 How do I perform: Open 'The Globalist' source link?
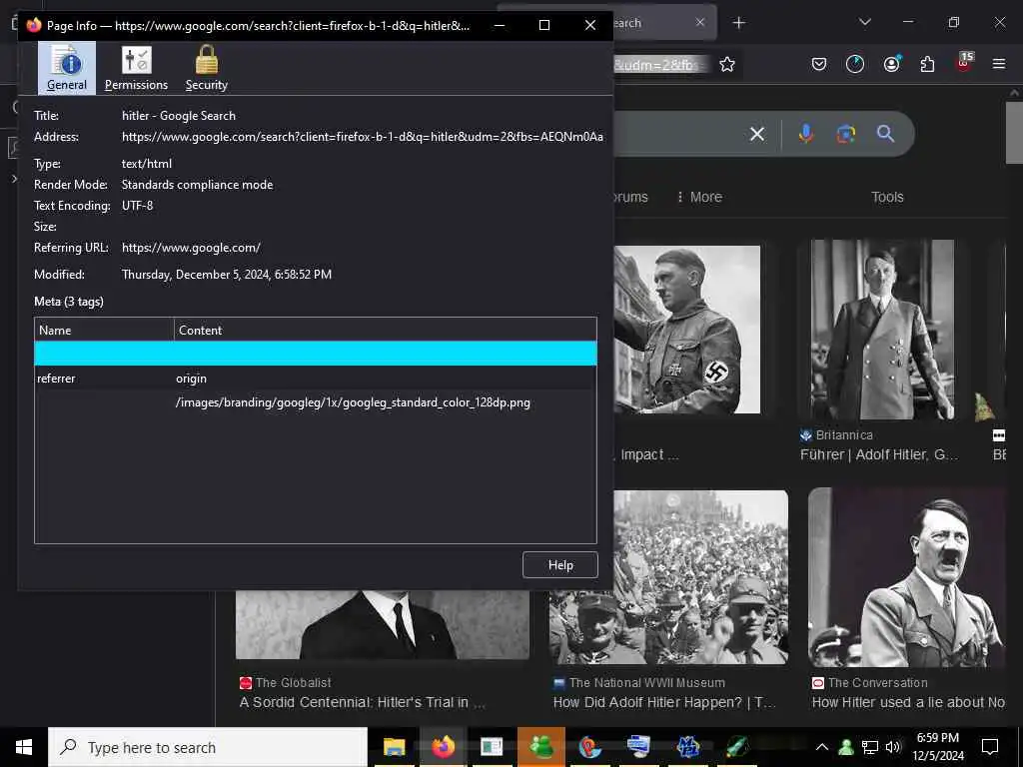pyautogui.click(x=286, y=683)
